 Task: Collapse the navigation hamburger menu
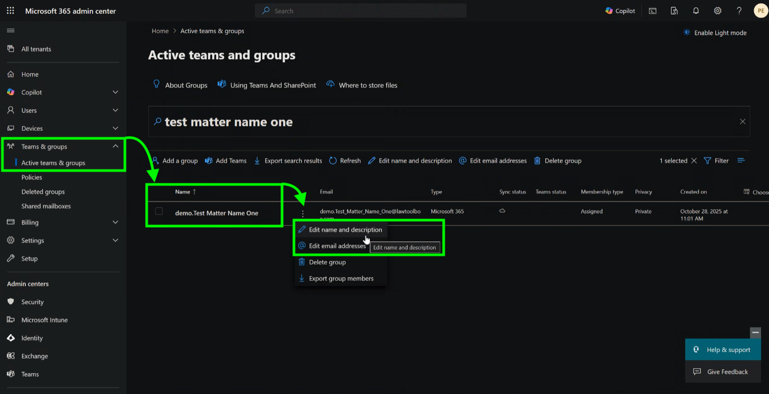(10, 31)
